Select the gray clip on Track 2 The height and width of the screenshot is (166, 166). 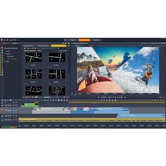pos(51,111)
